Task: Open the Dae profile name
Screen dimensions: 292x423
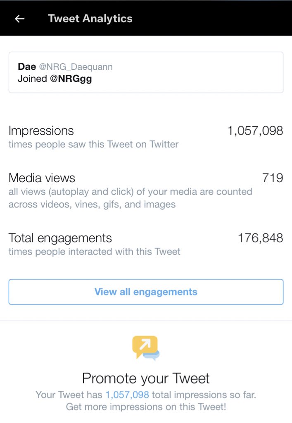Action: coord(27,67)
